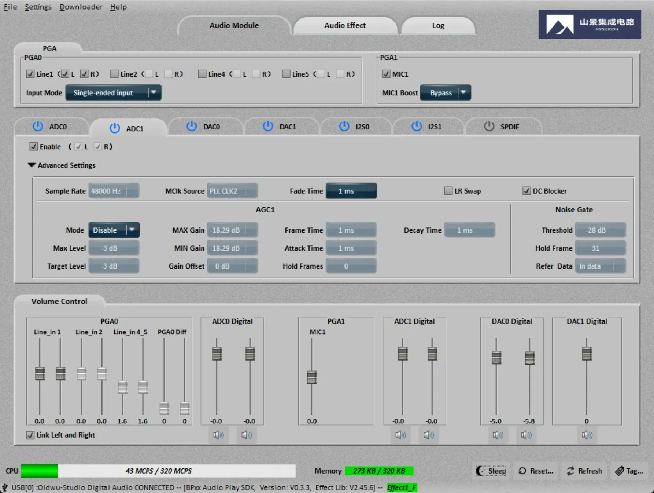This screenshot has height=493, width=654.
Task: Select the Volume Control tab
Action: pos(59,301)
